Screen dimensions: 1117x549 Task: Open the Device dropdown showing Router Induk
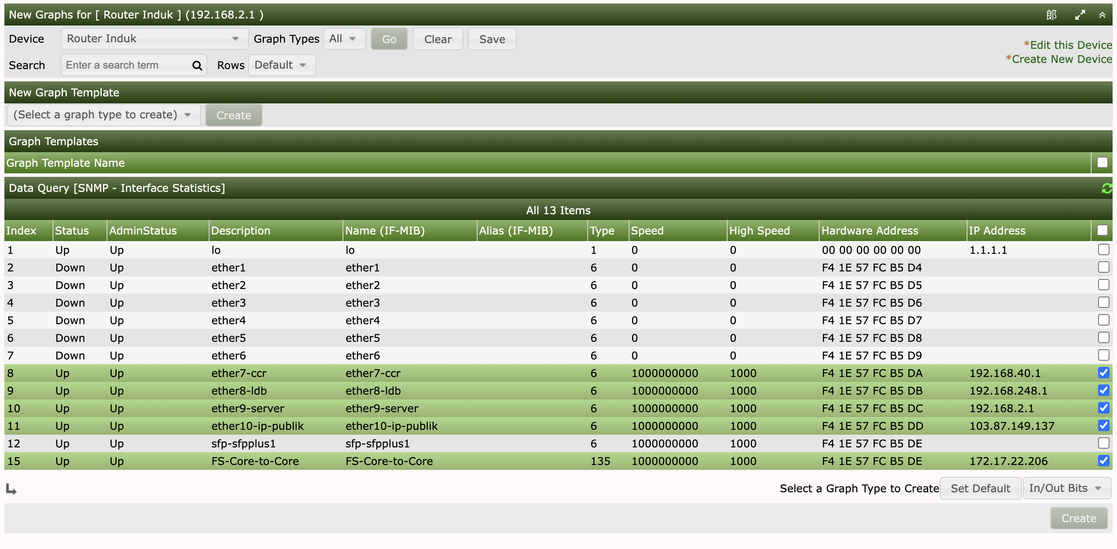pyautogui.click(x=154, y=39)
